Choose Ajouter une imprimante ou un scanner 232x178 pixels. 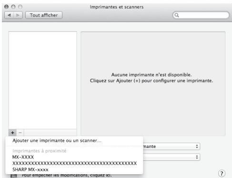pyautogui.click(x=57, y=141)
